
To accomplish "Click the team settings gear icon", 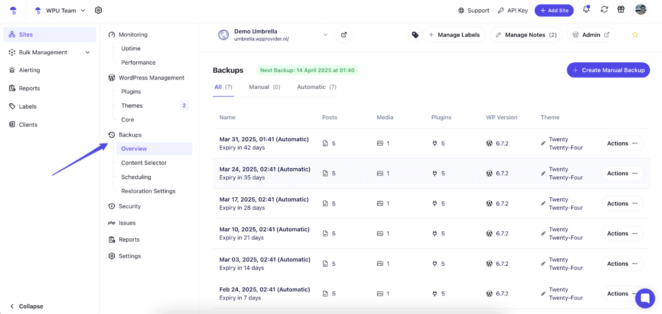I will click(x=98, y=10).
